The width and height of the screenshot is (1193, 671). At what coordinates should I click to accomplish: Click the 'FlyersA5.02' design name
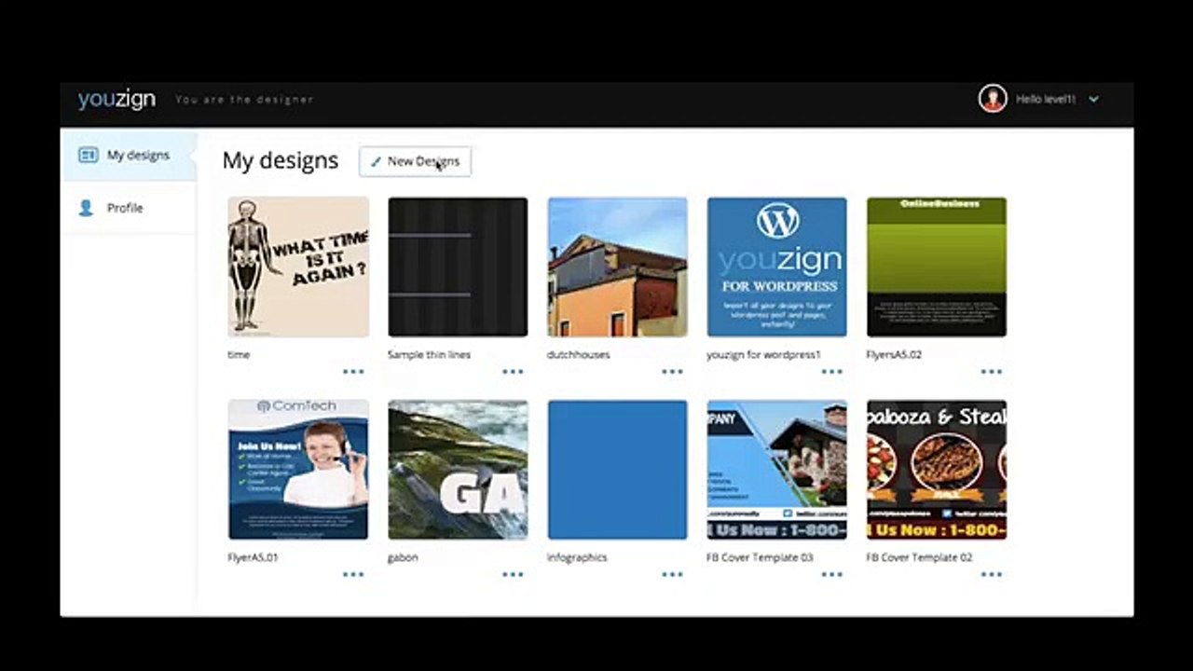[894, 355]
